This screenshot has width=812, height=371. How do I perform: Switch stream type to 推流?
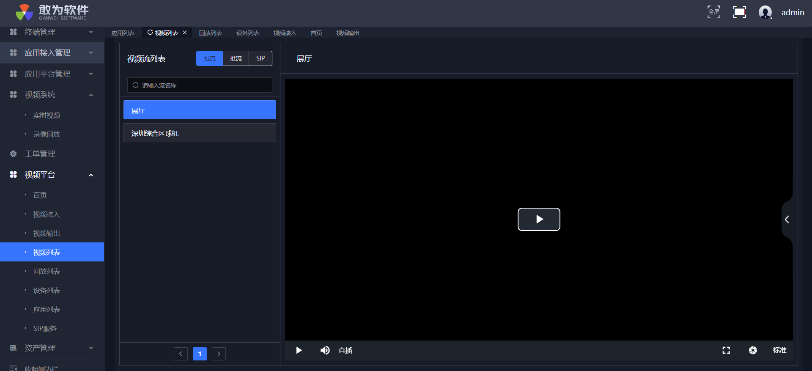pyautogui.click(x=236, y=58)
